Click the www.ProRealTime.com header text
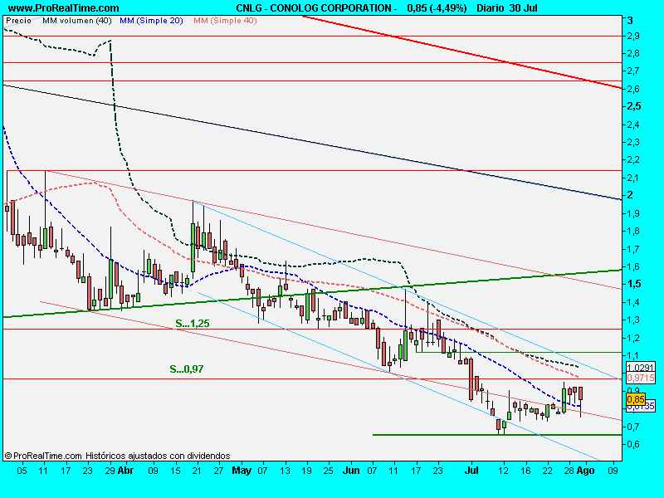Image resolution: width=664 pixels, height=498 pixels. [x=64, y=8]
